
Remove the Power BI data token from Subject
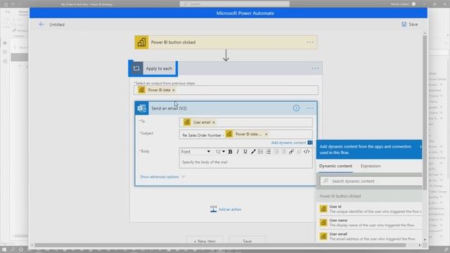click(266, 134)
